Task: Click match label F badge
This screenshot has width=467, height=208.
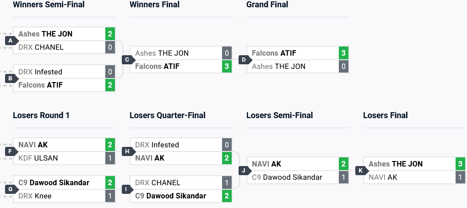Action: pos(11,151)
